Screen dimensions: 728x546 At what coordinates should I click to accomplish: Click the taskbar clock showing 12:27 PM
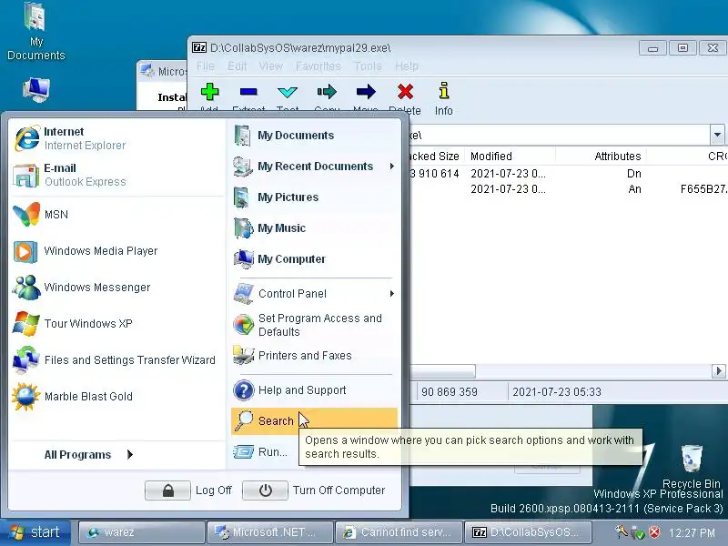692,532
